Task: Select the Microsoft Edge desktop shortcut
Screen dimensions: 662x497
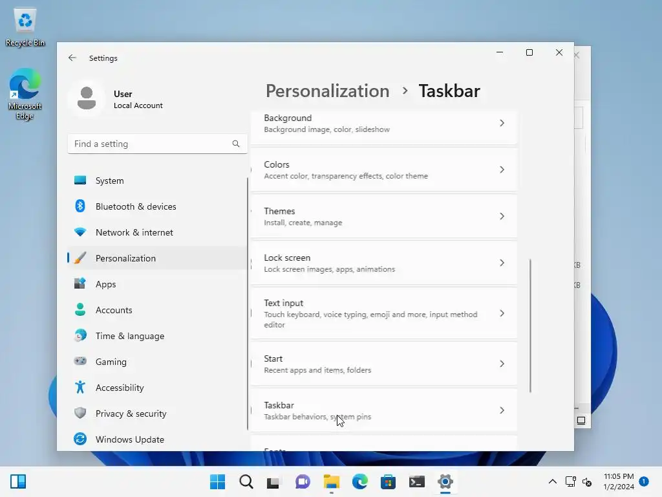Action: [x=25, y=94]
